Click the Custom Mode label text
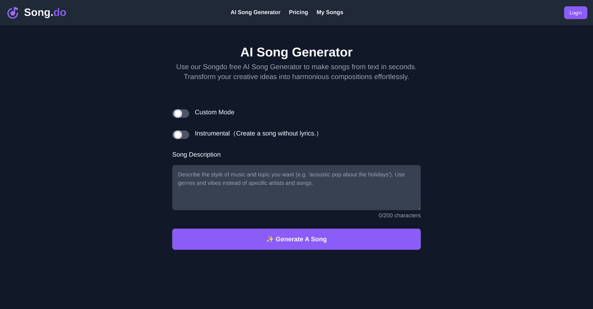This screenshot has width=593, height=309. point(214,112)
